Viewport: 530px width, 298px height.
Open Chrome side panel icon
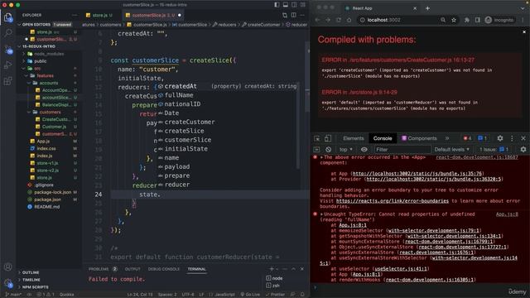click(477, 20)
